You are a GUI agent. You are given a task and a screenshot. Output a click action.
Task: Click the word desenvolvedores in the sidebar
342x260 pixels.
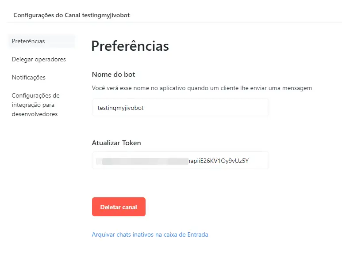(35, 114)
